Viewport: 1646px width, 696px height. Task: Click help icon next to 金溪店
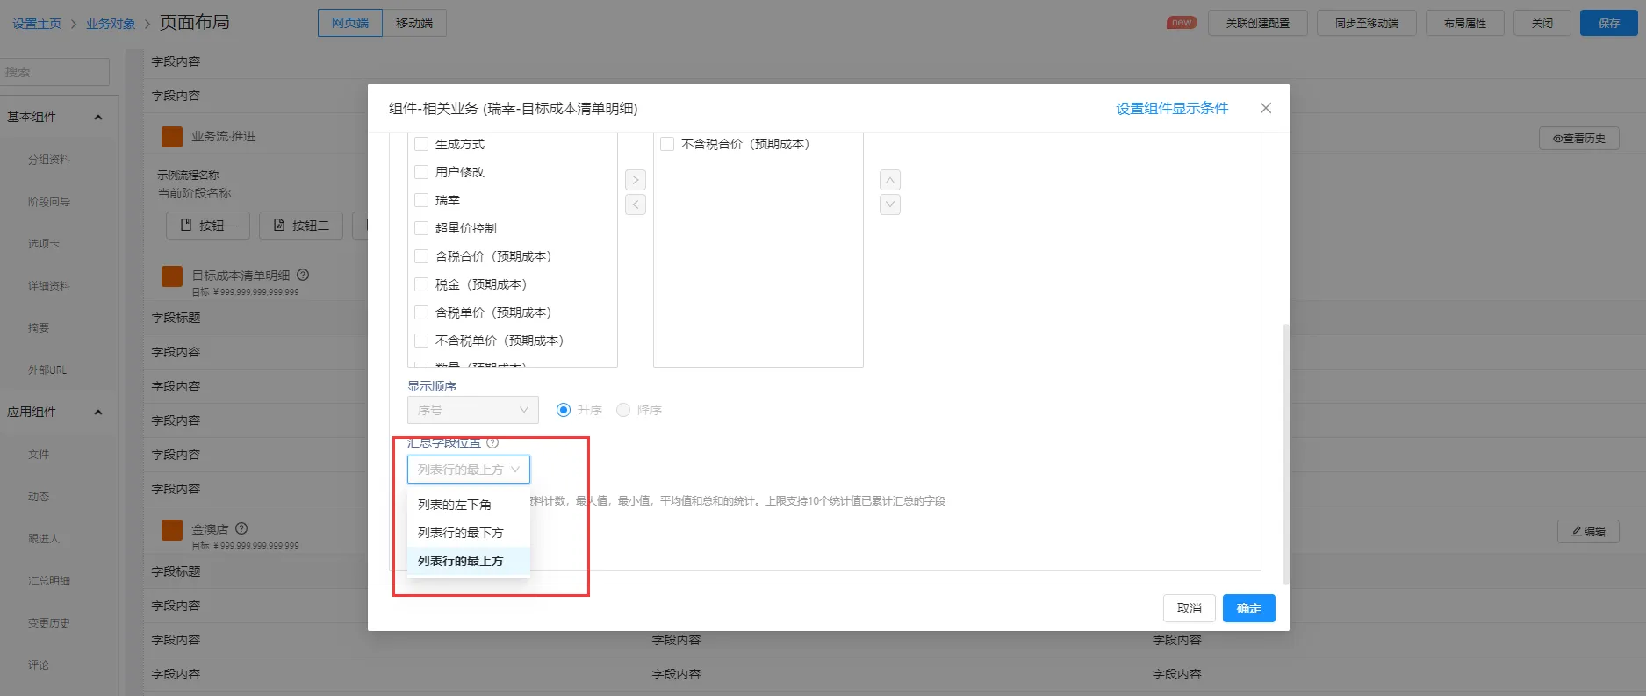pos(241,528)
